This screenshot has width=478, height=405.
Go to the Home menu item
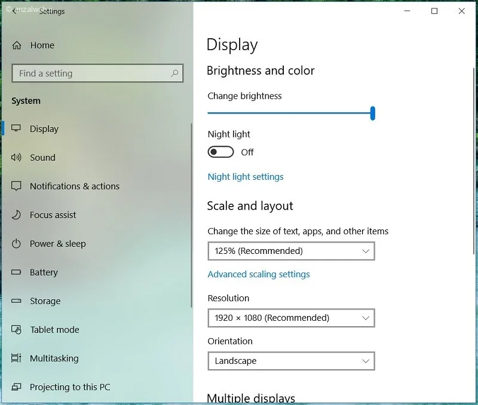pyautogui.click(x=42, y=45)
